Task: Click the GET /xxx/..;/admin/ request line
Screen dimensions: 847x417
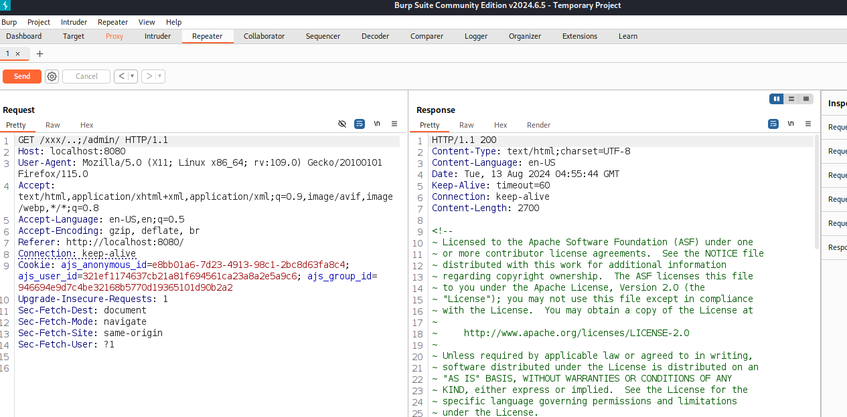Action: [x=93, y=140]
